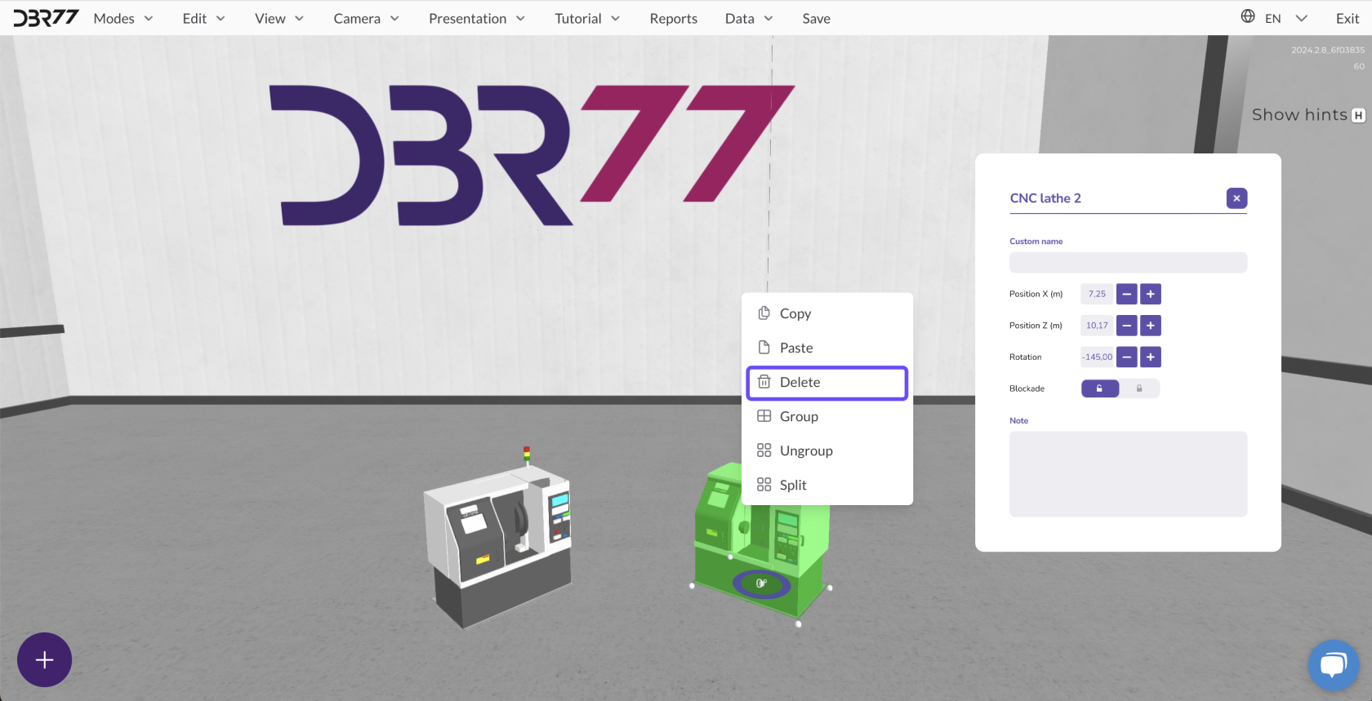Click the Rotation value field
This screenshot has width=1372, height=701.
pyautogui.click(x=1097, y=357)
